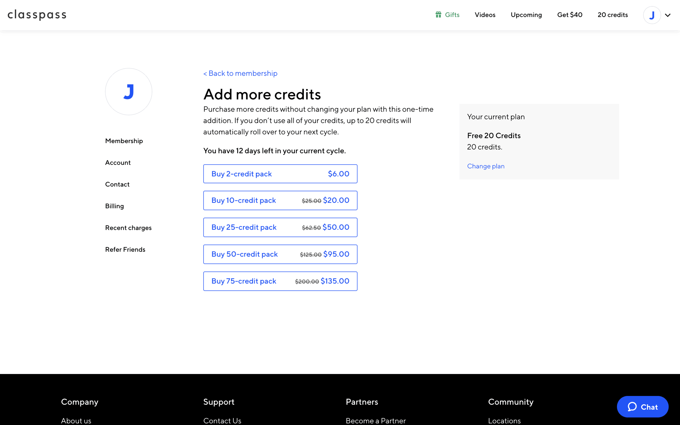Go to Upcoming classes
Viewport: 680px width, 425px height.
[526, 15]
